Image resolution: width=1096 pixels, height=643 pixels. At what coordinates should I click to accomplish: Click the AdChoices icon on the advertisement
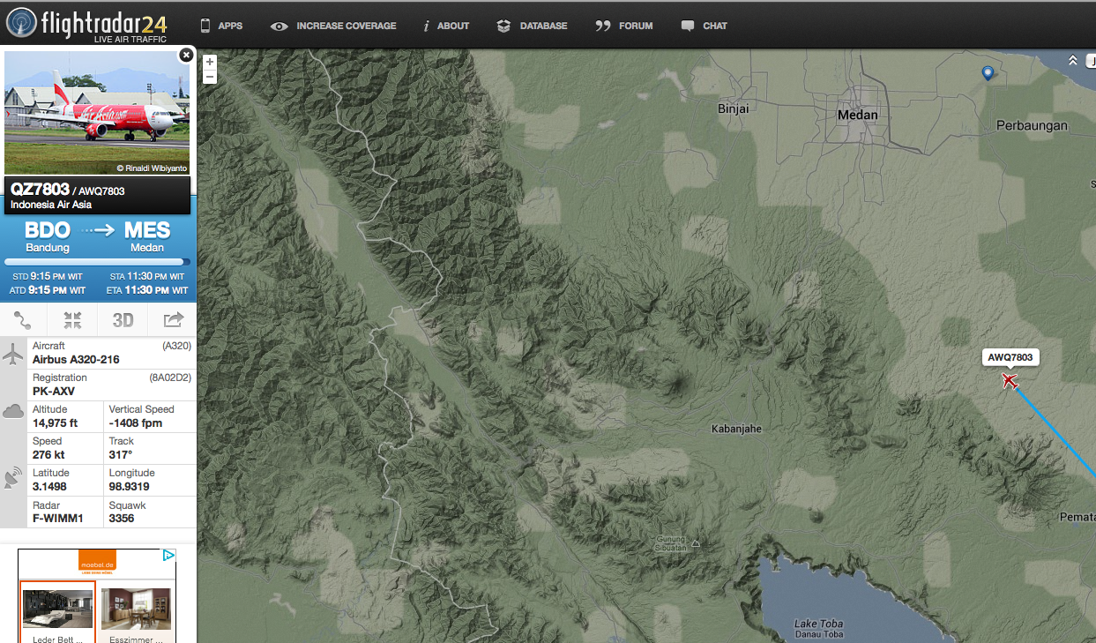[x=169, y=556]
